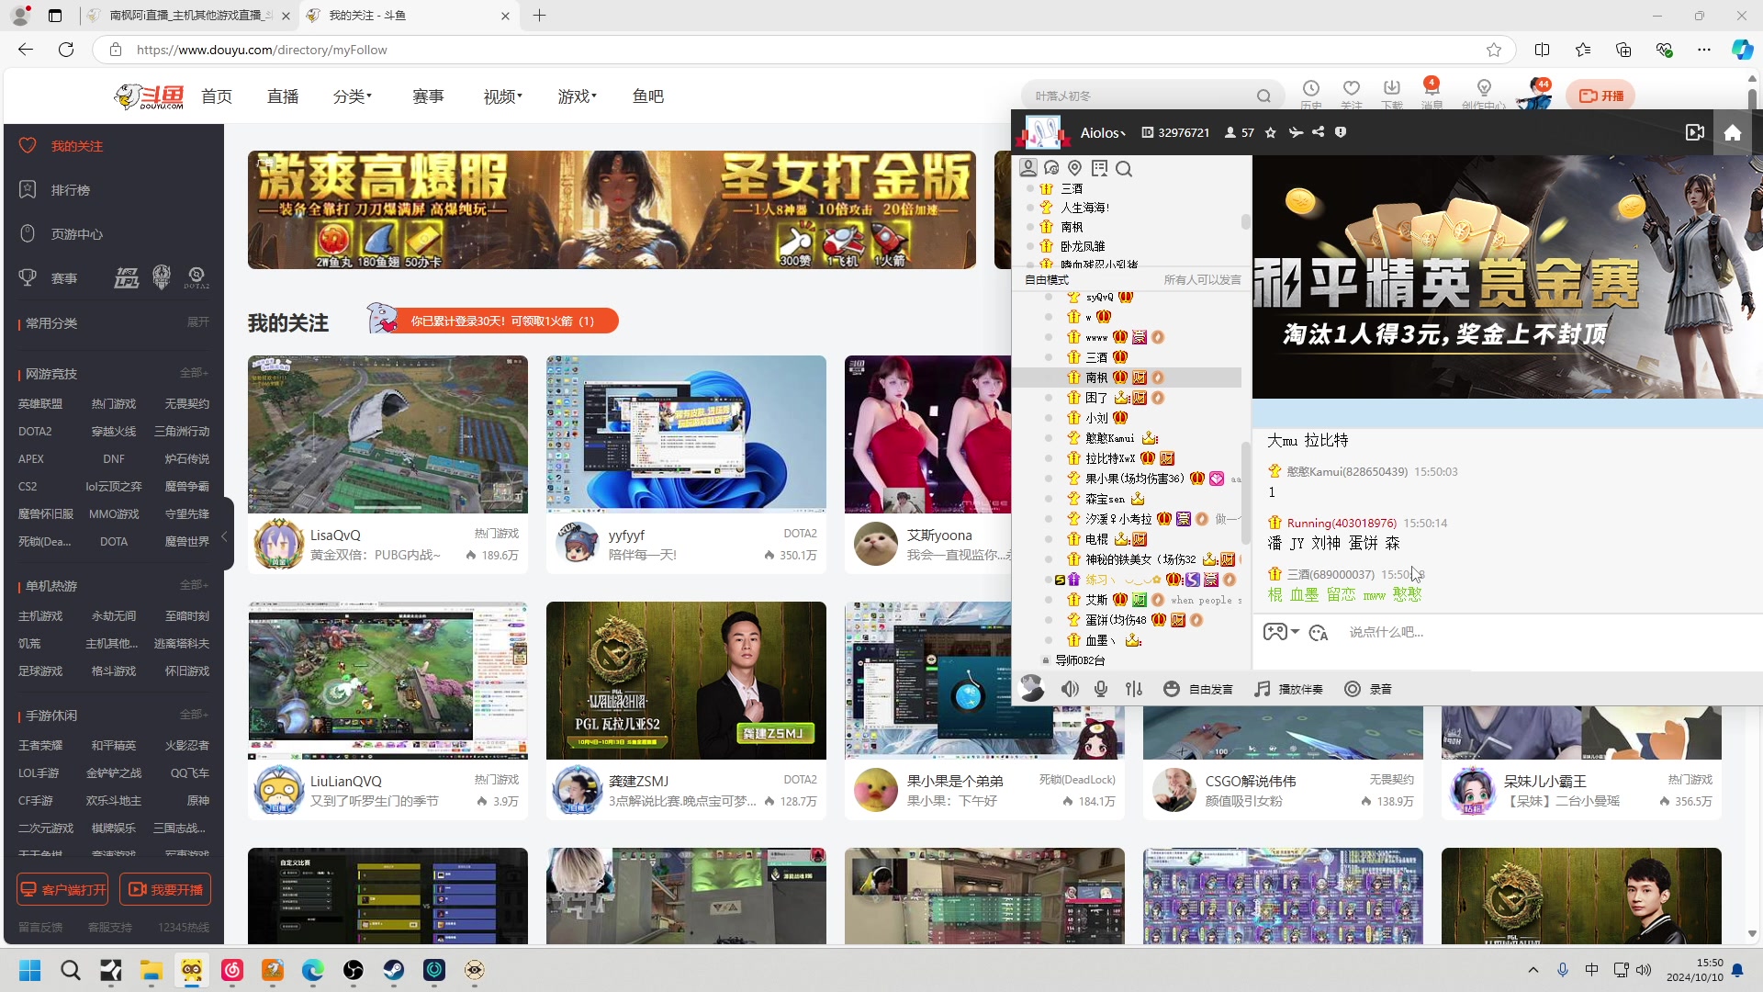Toggle 自由发言 free speech mode
The height and width of the screenshot is (992, 1763).
click(x=1198, y=689)
